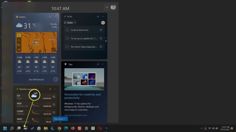Viewport: 236px width, 132px height.
Task: Launch Firefox from taskbar
Action: click(73, 128)
